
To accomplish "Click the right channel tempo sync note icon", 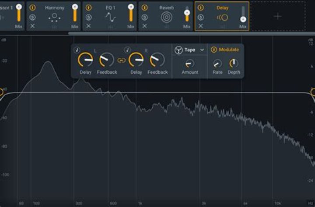I will (x=127, y=50).
